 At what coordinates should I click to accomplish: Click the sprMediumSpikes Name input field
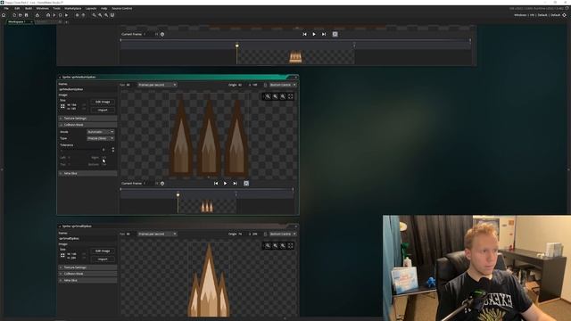(x=87, y=89)
